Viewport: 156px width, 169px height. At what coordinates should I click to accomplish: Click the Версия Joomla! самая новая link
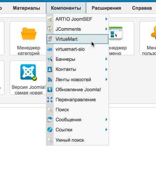[29, 90]
